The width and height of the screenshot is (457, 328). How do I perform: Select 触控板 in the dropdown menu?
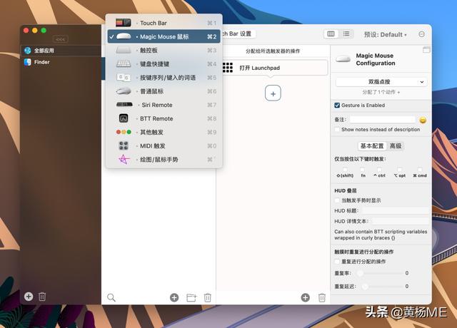click(x=164, y=51)
